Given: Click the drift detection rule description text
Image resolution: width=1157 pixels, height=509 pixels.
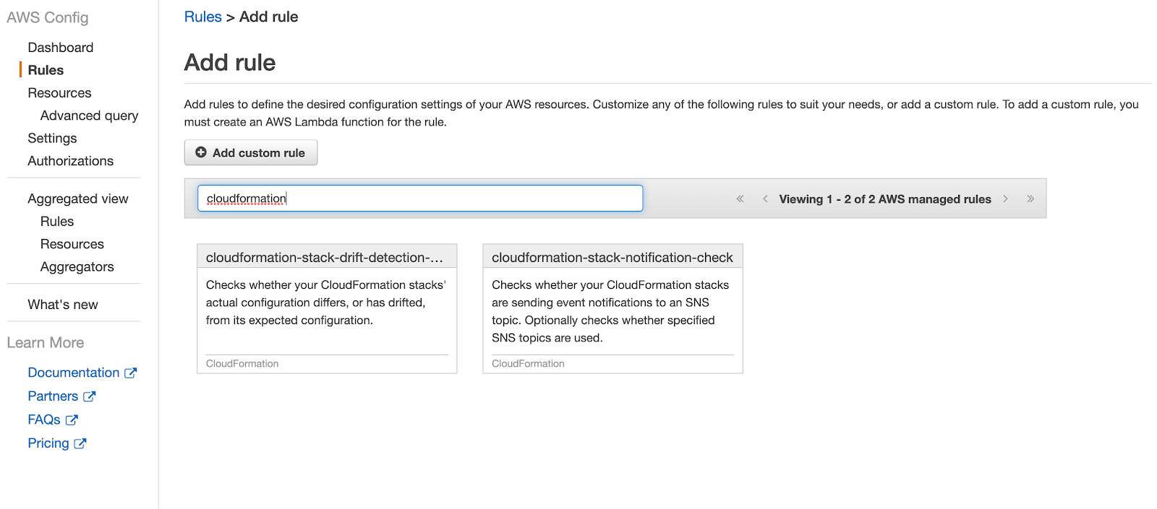Looking at the screenshot, I should 326,303.
